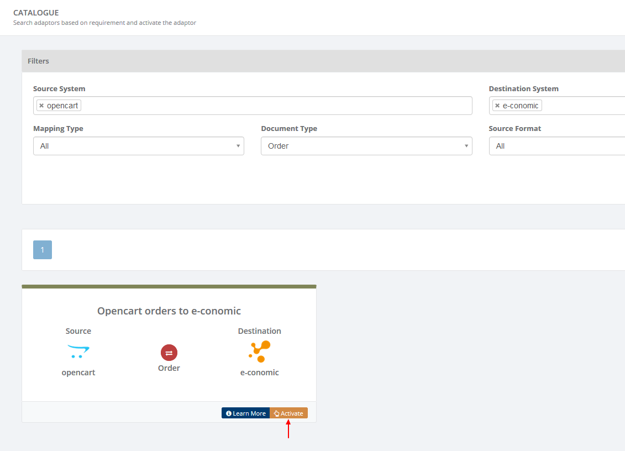Click the Destination heading in the adaptor card
This screenshot has height=451, width=625.
click(260, 331)
